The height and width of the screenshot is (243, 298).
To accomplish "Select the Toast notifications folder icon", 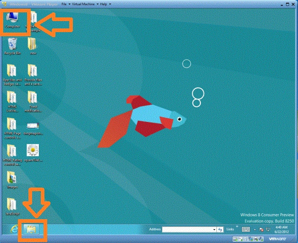I will pyautogui.click(x=33, y=101).
